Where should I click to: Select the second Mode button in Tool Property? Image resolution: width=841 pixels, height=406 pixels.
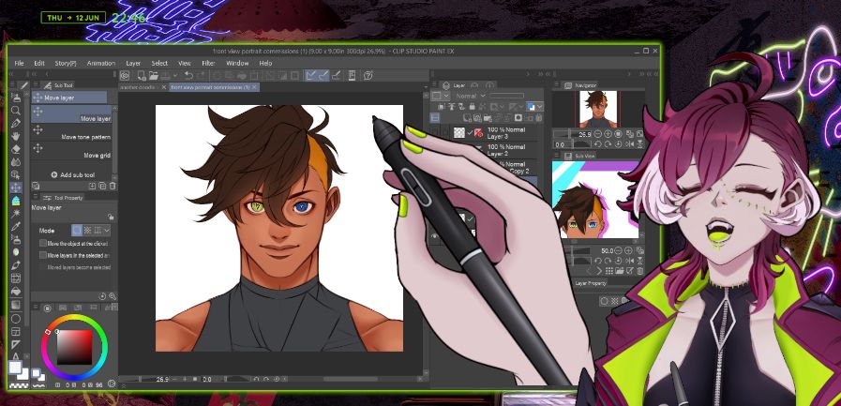[x=87, y=230]
